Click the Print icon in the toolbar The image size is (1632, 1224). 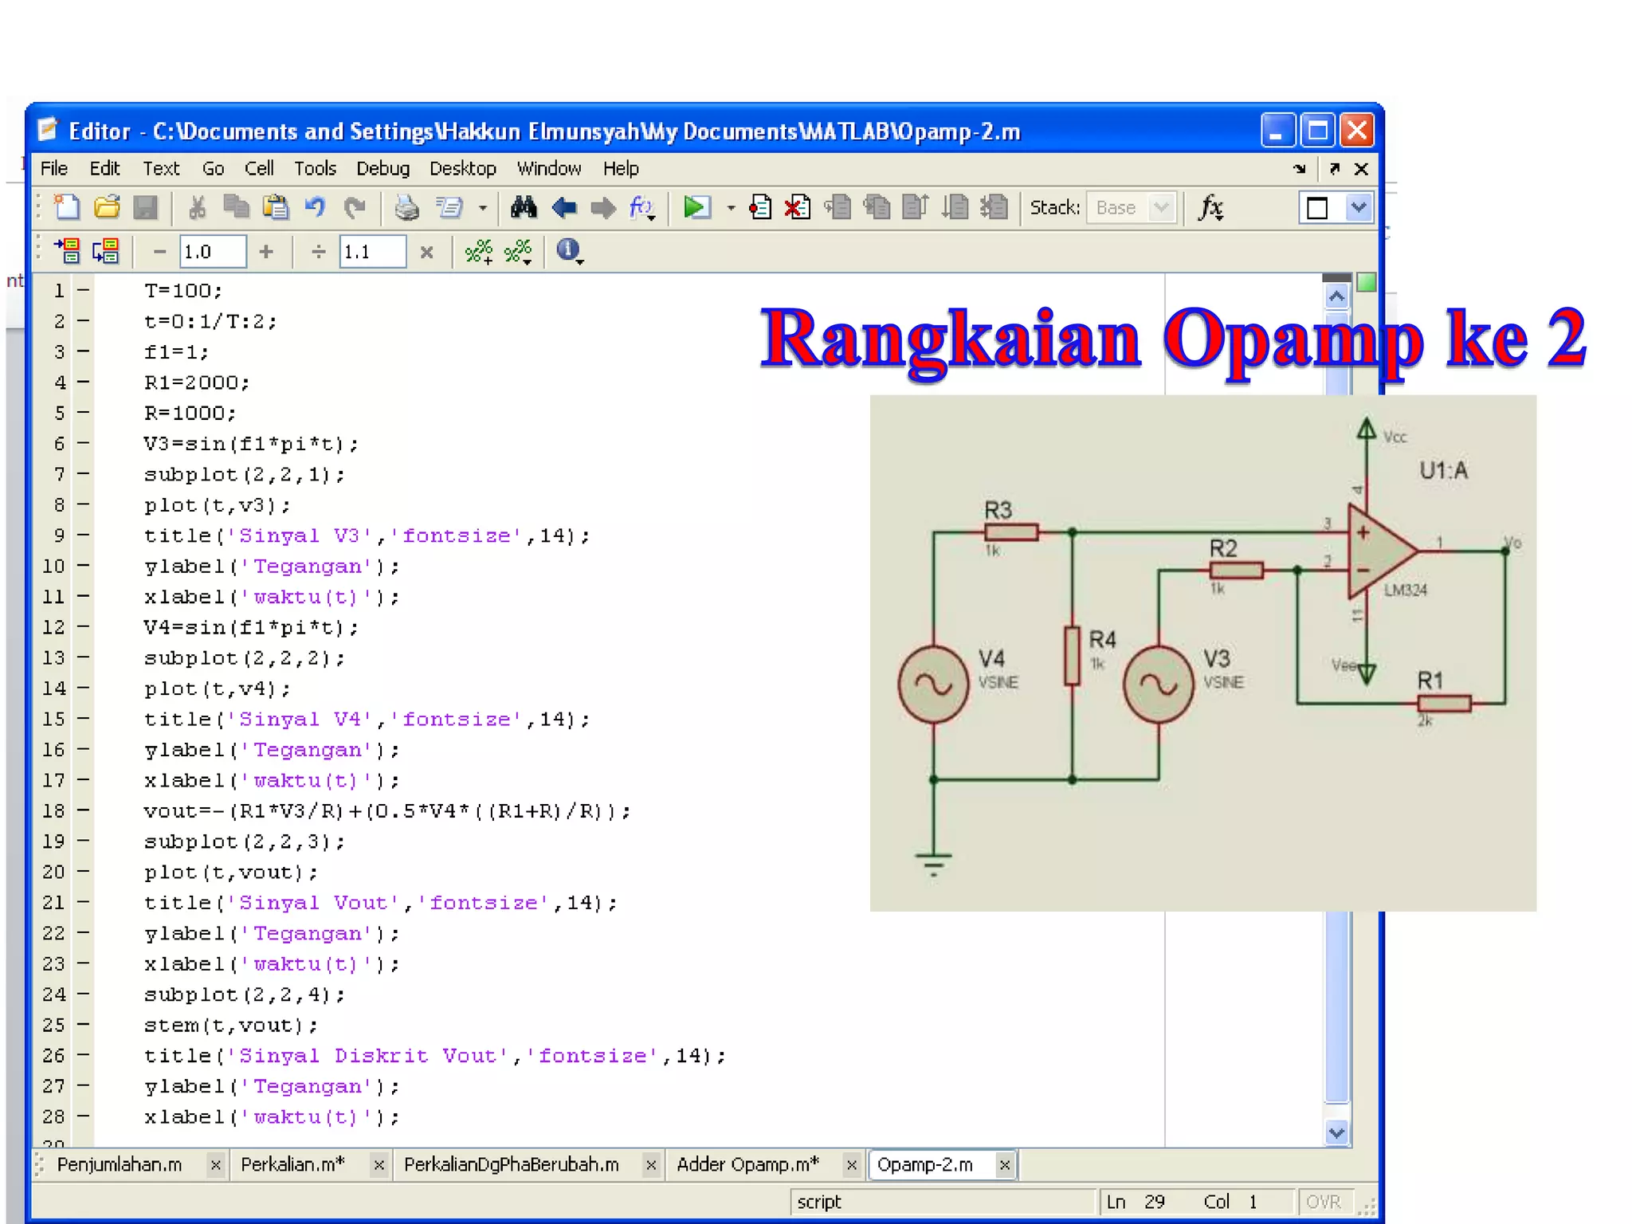pyautogui.click(x=407, y=208)
